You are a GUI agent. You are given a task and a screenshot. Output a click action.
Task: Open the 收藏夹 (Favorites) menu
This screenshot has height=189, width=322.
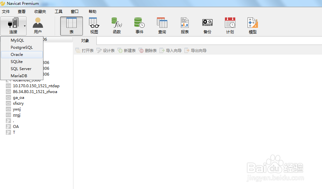coord(40,12)
